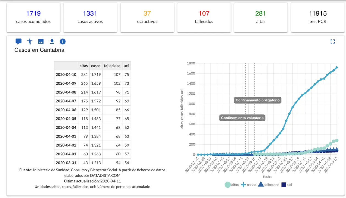The width and height of the screenshot is (346, 198).
Task: Click the altas column header
Action: 84,66
